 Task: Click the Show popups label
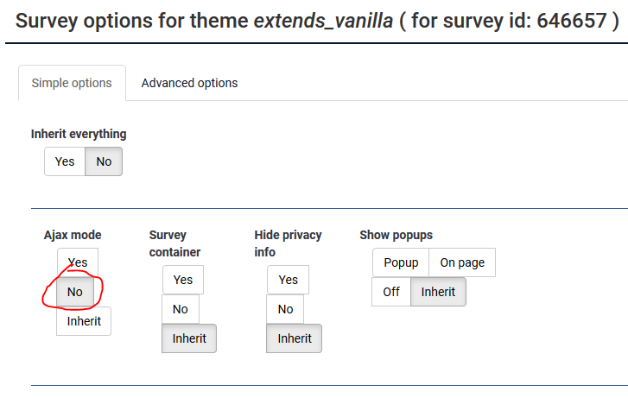coord(396,235)
